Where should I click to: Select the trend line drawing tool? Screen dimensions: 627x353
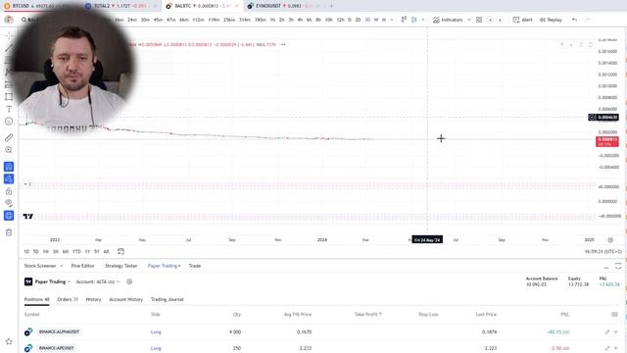[x=9, y=48]
